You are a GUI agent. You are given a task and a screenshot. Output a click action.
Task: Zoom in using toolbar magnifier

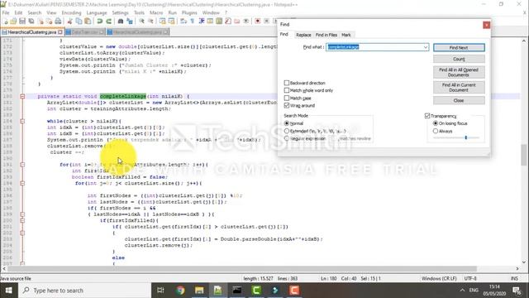click(141, 22)
